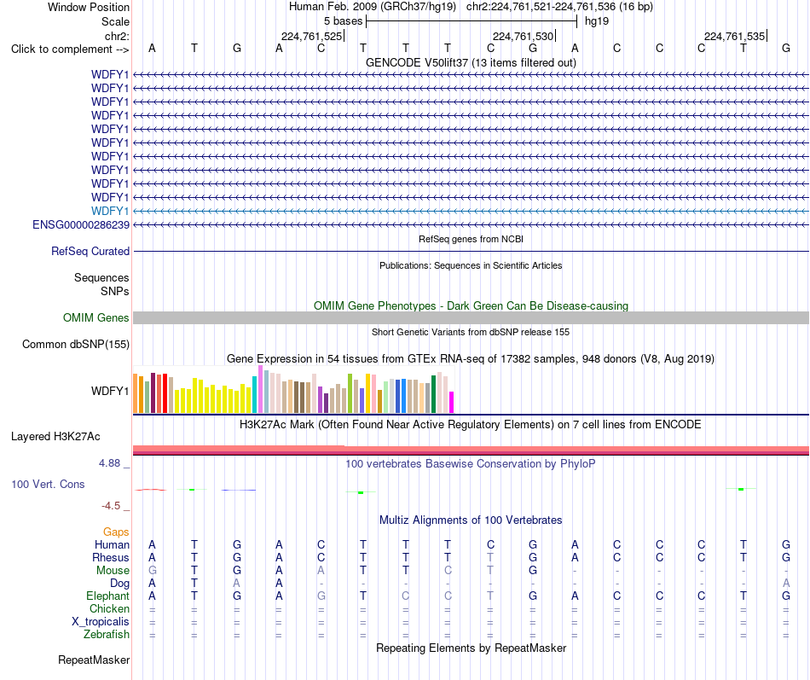The width and height of the screenshot is (810, 680).
Task: Open 'Publications: Sequences in Scientific Articles' title
Action: (471, 265)
